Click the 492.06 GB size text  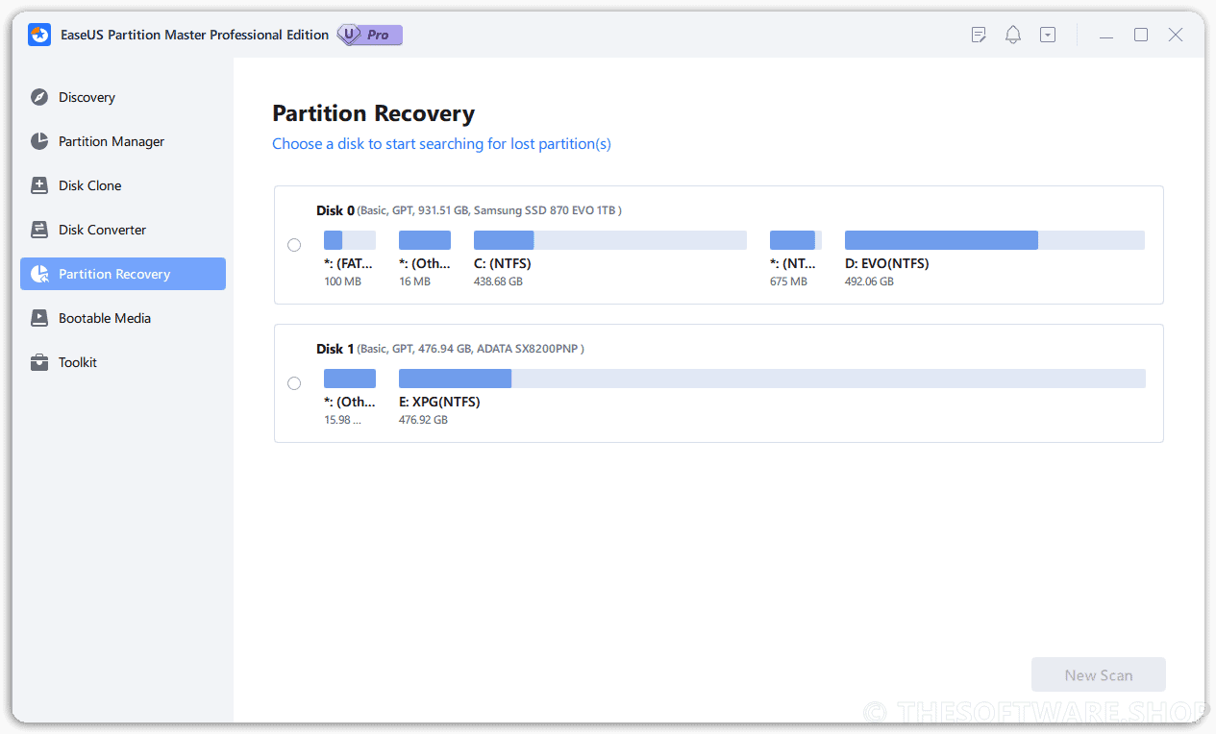pos(869,281)
